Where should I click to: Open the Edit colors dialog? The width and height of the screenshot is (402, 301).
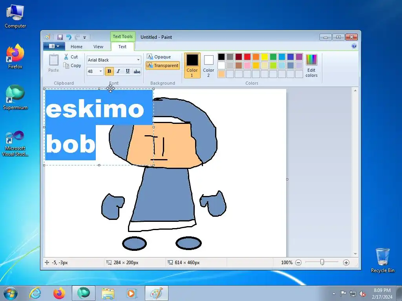coord(311,65)
